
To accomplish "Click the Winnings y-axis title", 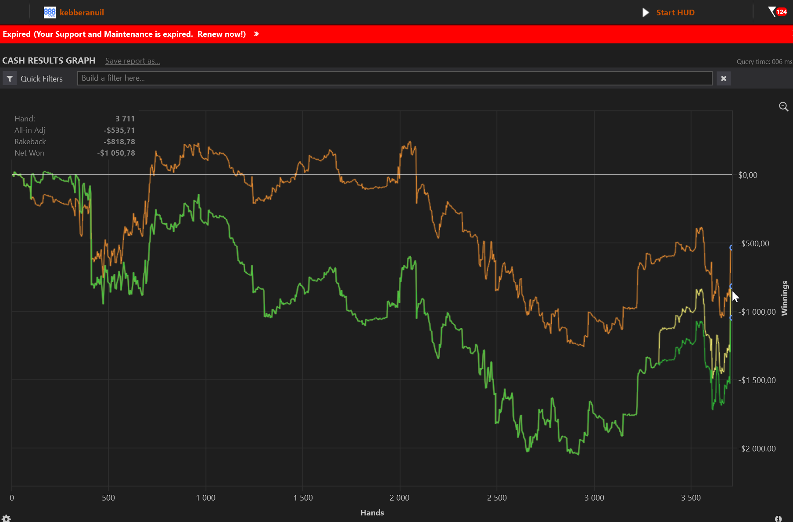I will pos(785,298).
